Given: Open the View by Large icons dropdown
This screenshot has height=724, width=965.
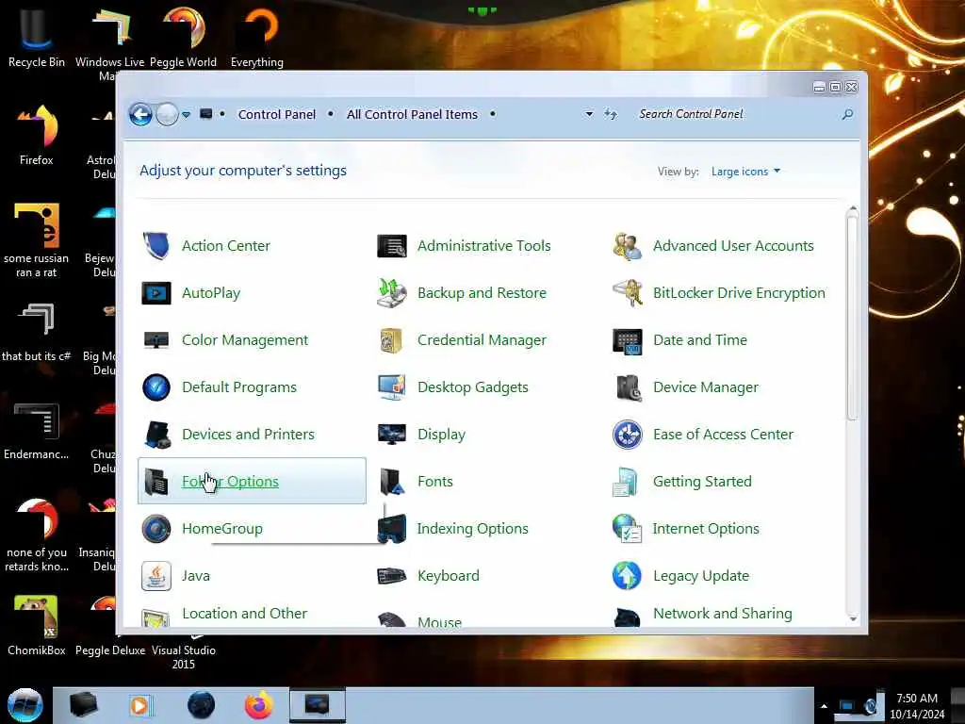Looking at the screenshot, I should [746, 172].
